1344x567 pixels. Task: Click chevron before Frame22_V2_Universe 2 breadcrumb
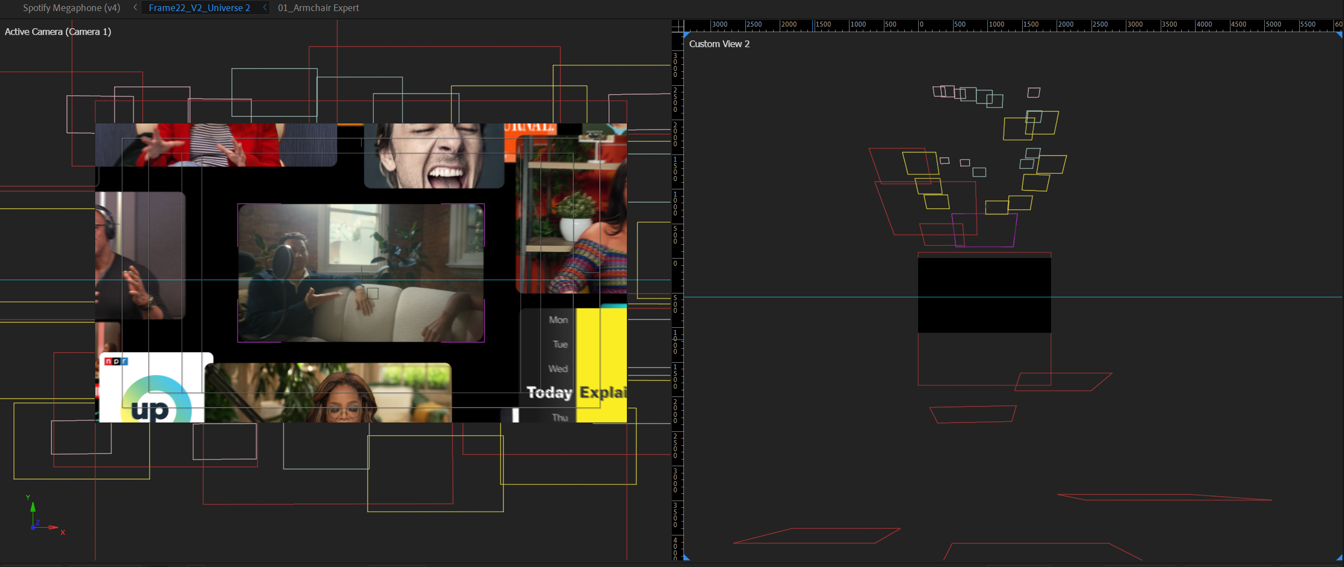(x=135, y=8)
